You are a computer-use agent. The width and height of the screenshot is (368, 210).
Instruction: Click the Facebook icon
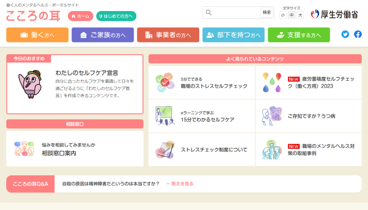(358, 34)
